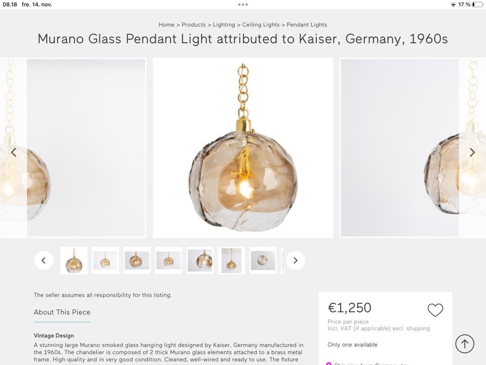Advance the thumbnail strip with right chevron
The image size is (486, 365).
tap(295, 260)
